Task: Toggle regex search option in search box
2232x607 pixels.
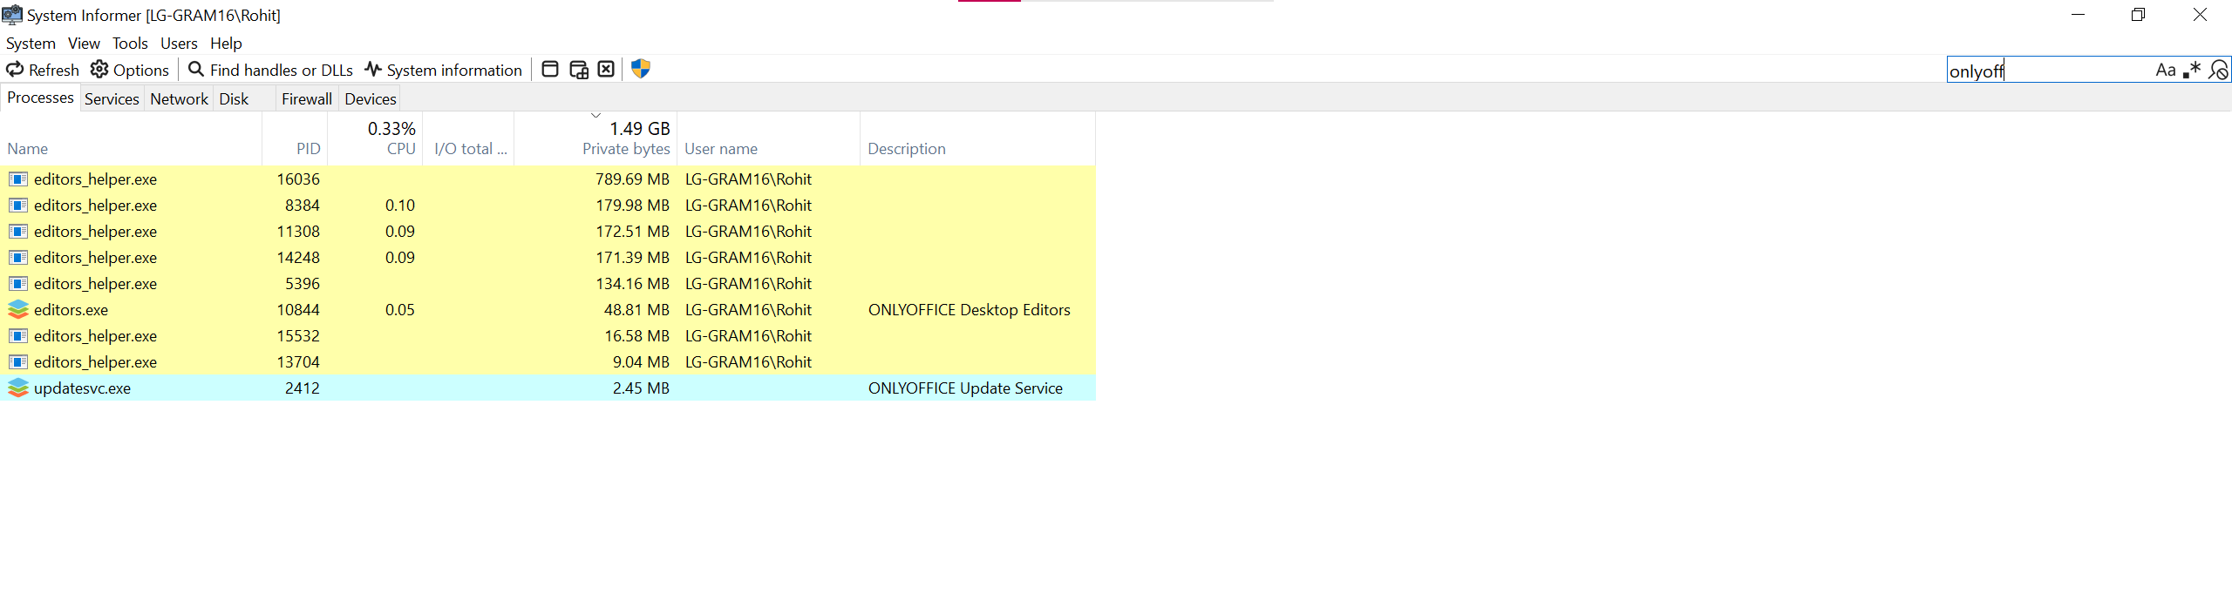Action: tap(2192, 71)
